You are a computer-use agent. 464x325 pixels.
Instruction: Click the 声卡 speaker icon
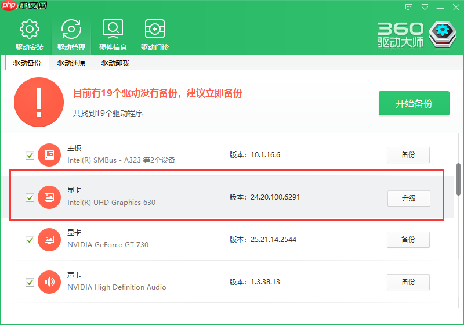49,282
